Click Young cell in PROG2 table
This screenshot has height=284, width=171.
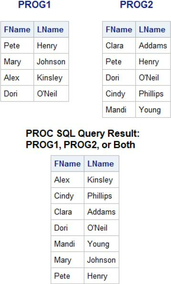coord(153,110)
